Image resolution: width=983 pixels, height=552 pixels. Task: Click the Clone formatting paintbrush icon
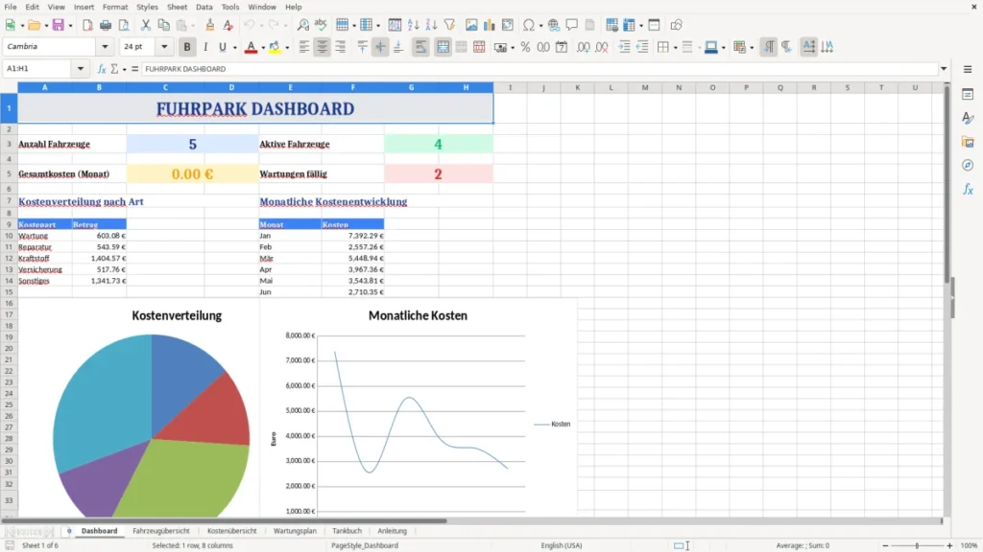point(210,25)
